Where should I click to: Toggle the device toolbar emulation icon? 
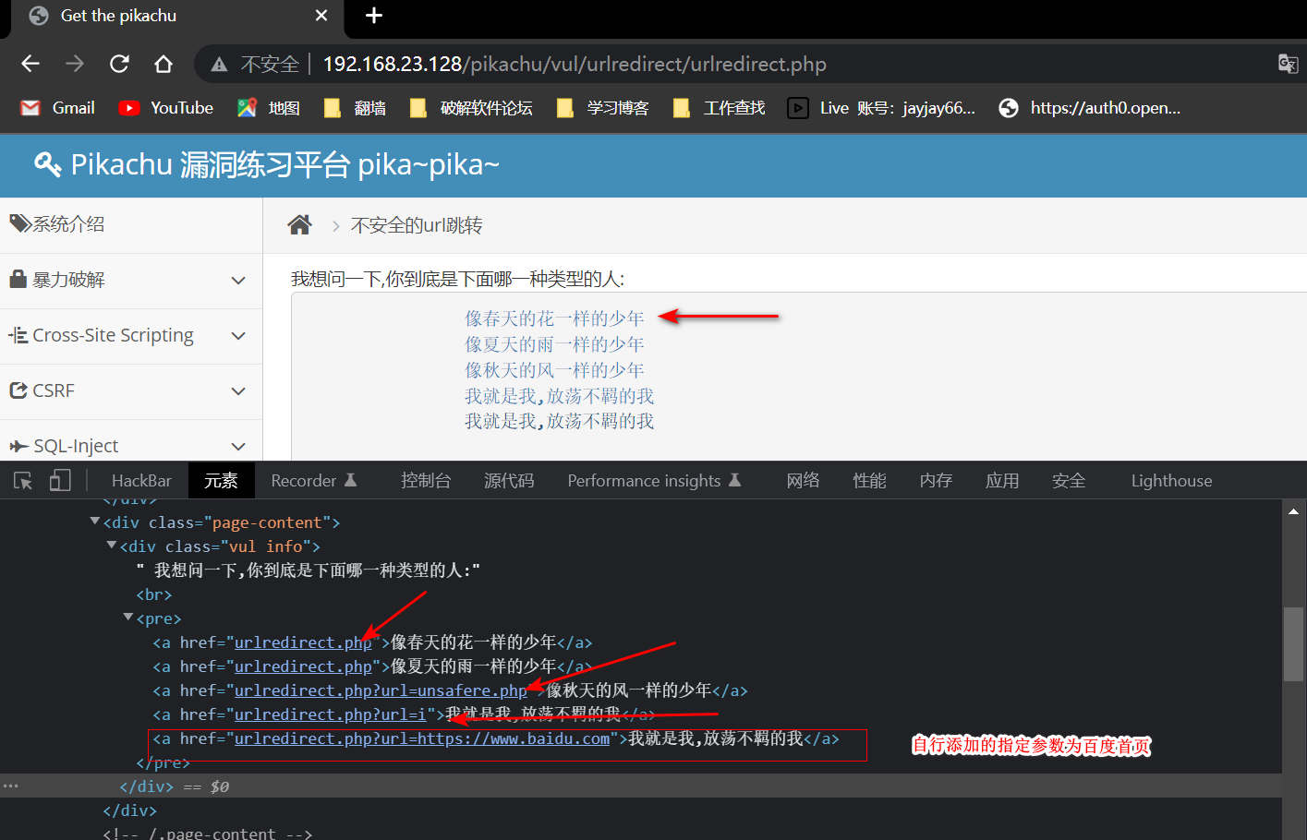60,481
